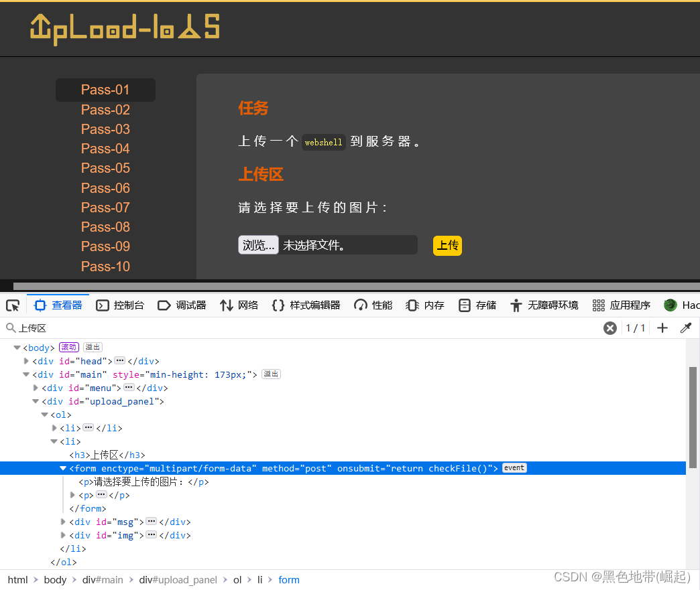
Task: Click the div#upload_panel breadcrumb item
Action: click(x=178, y=580)
